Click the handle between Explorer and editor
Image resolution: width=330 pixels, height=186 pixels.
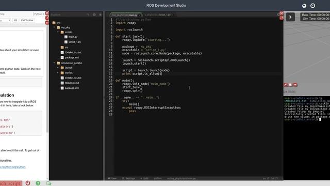[104, 98]
